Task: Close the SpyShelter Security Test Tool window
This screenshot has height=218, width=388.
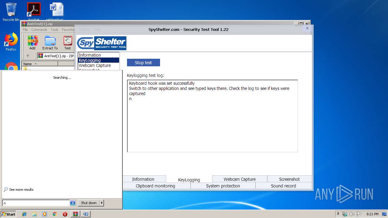Action: pyautogui.click(x=307, y=28)
